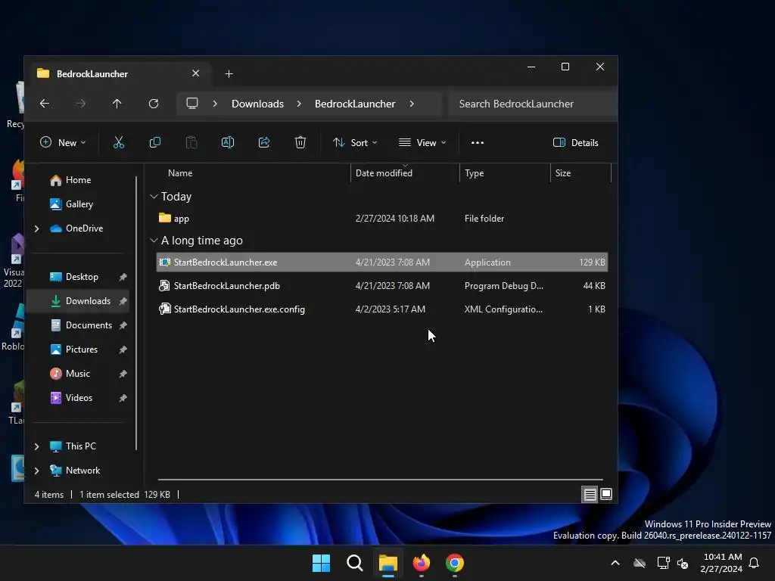Select StartBedrockLauncher.pdb file
The height and width of the screenshot is (581, 775).
click(381, 285)
